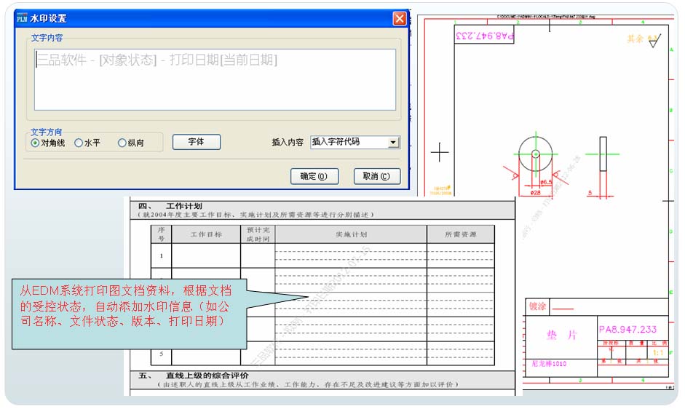This screenshot has height=409, width=685.
Task: Close the 水印设置 dialog with the red X
Action: 399,19
